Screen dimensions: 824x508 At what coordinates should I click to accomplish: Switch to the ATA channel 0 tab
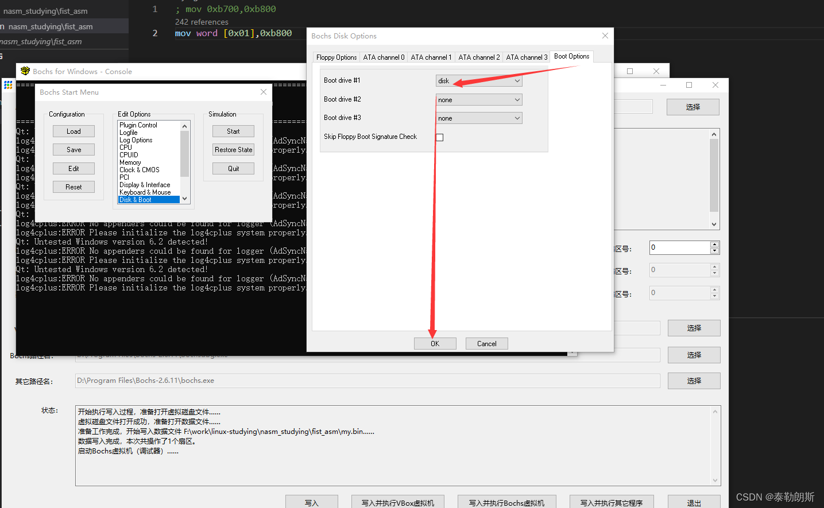point(384,57)
